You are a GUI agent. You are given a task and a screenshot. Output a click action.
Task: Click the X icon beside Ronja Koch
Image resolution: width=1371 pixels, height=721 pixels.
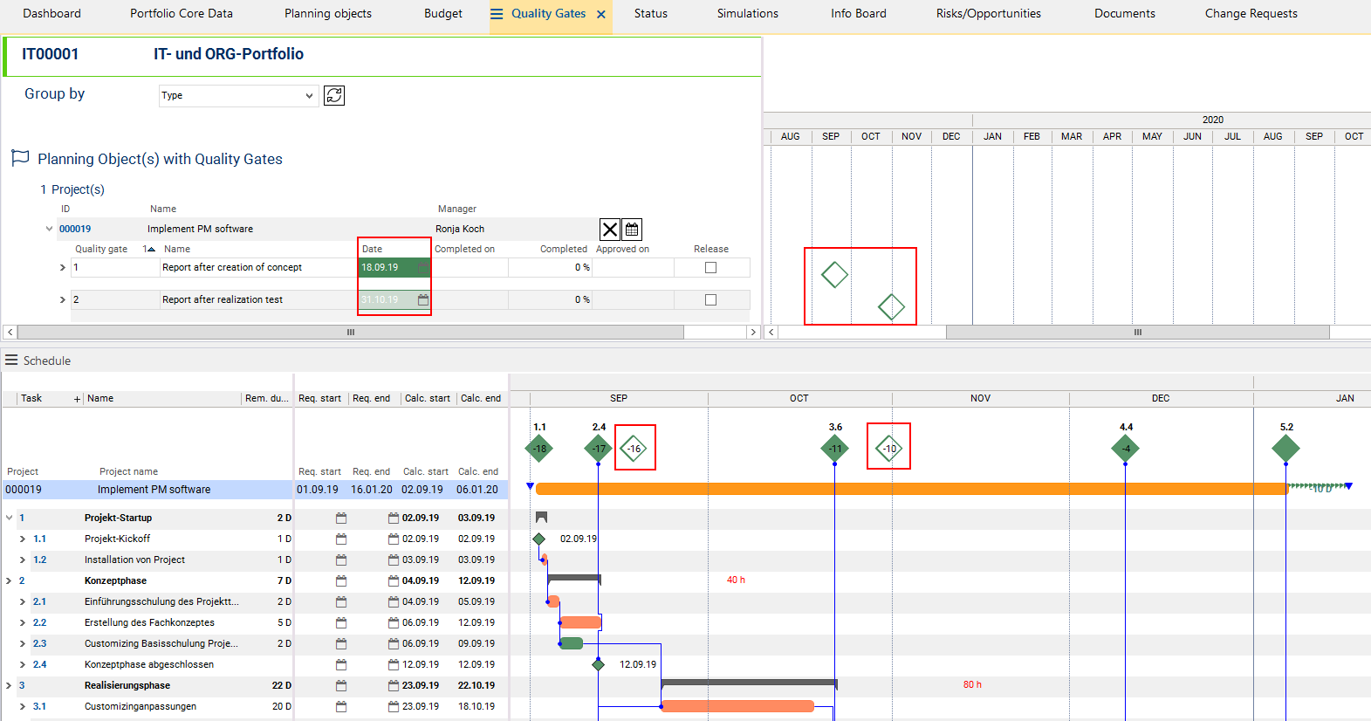click(609, 230)
